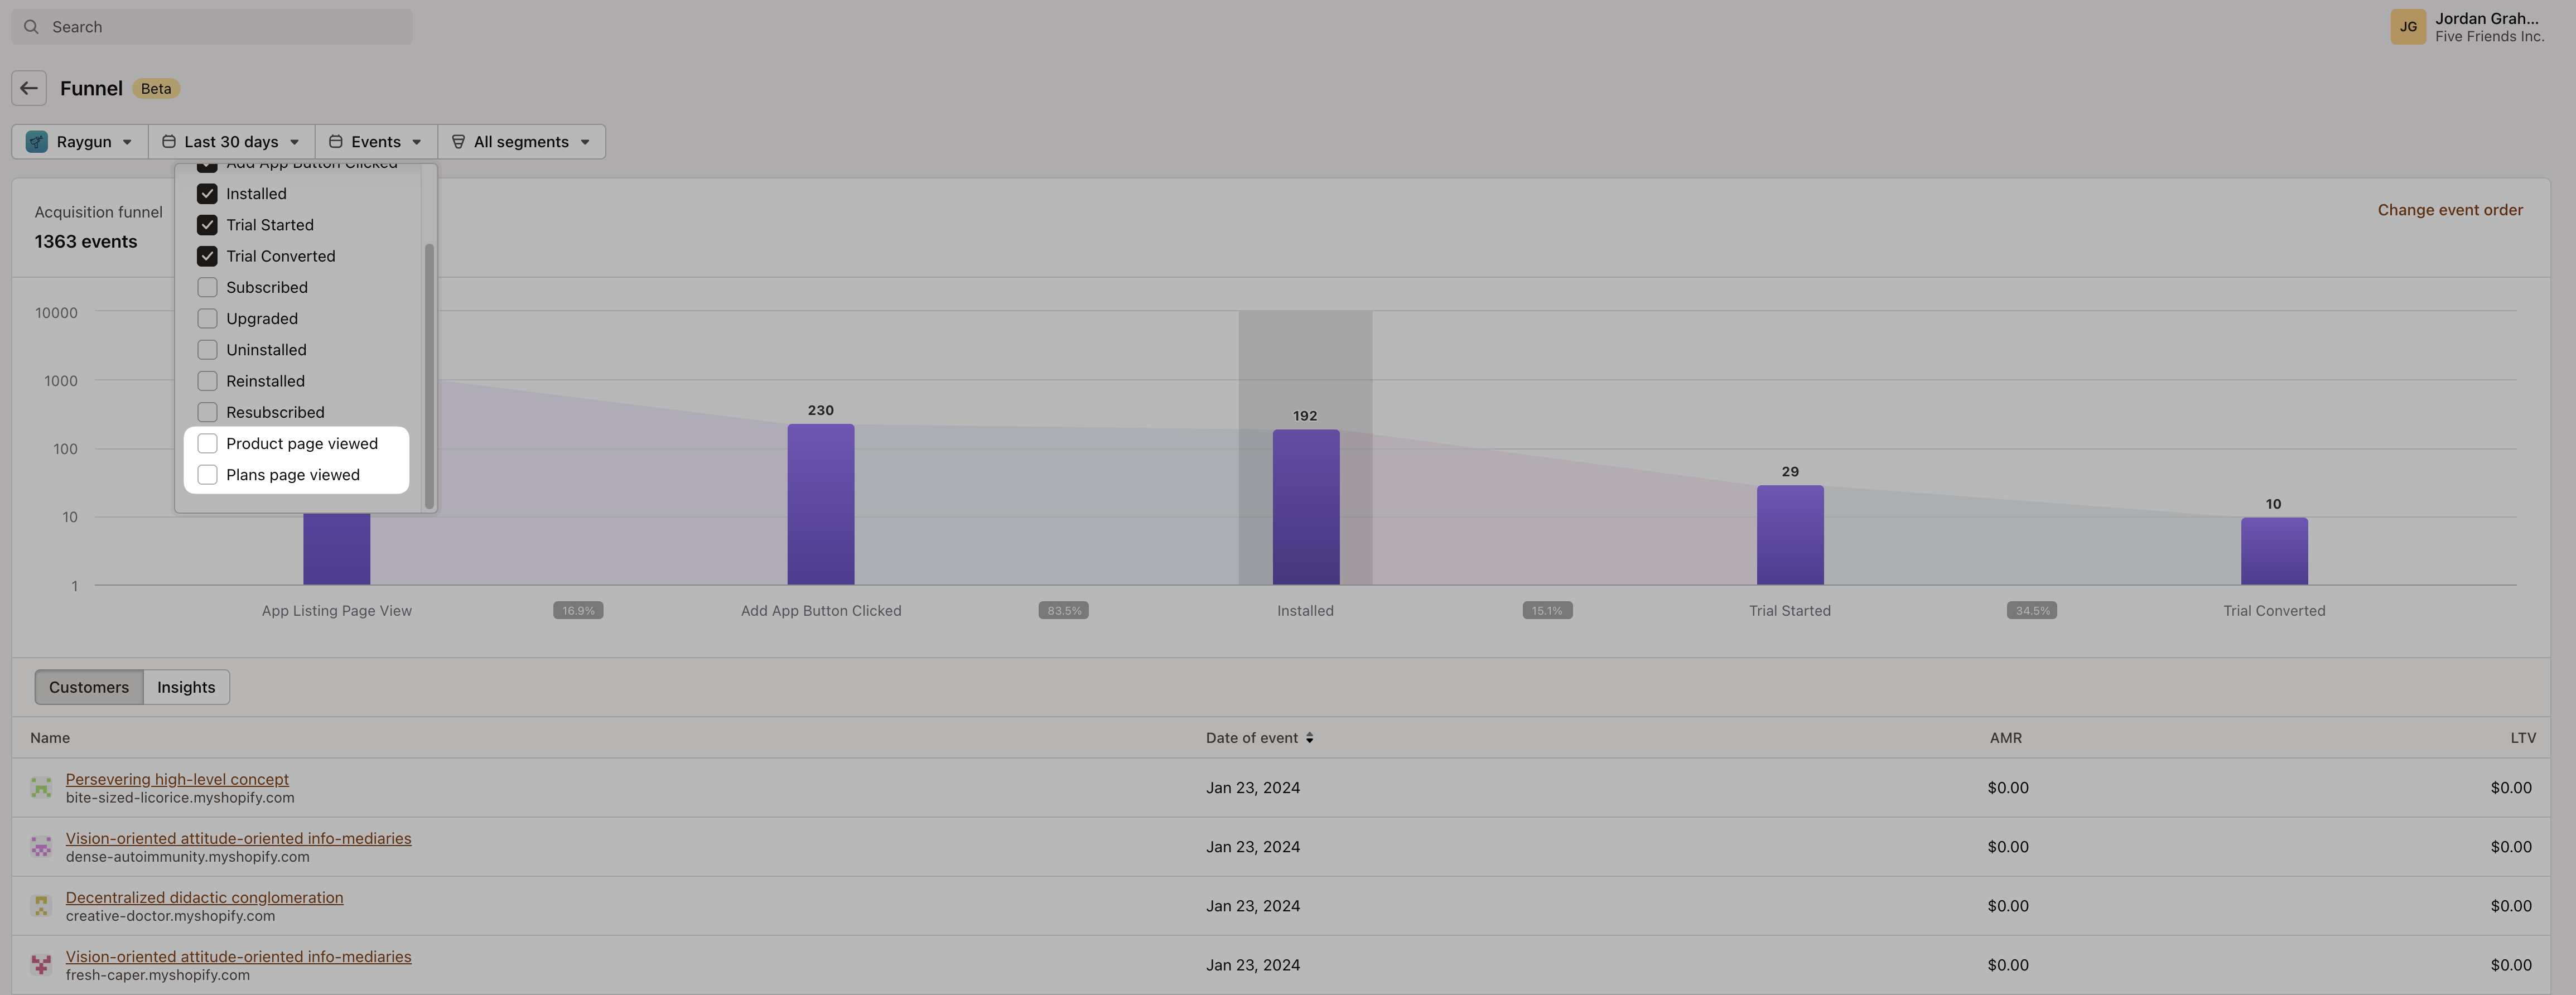Uncheck the Trial Converted event
Viewport: 2576px width, 995px height.
(207, 256)
